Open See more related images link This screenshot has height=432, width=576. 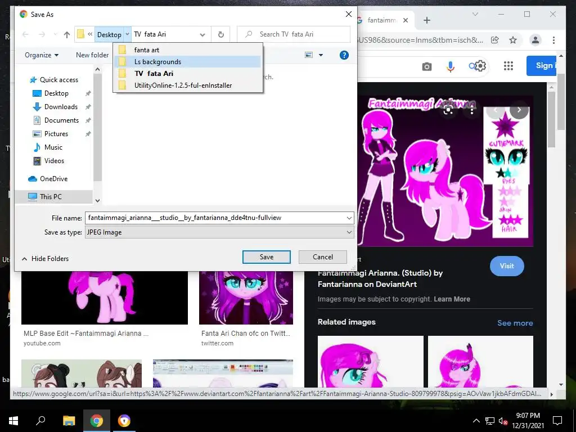click(x=515, y=323)
